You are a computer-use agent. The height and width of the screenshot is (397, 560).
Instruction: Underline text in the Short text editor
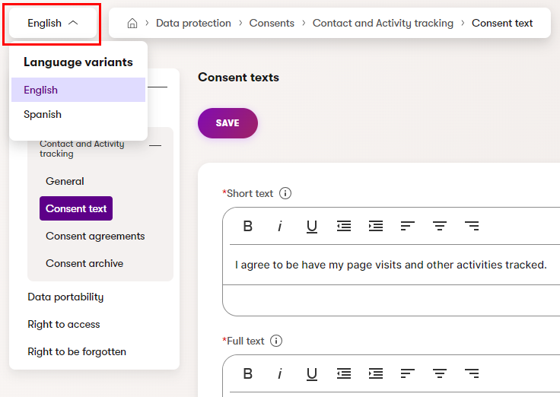pyautogui.click(x=311, y=226)
